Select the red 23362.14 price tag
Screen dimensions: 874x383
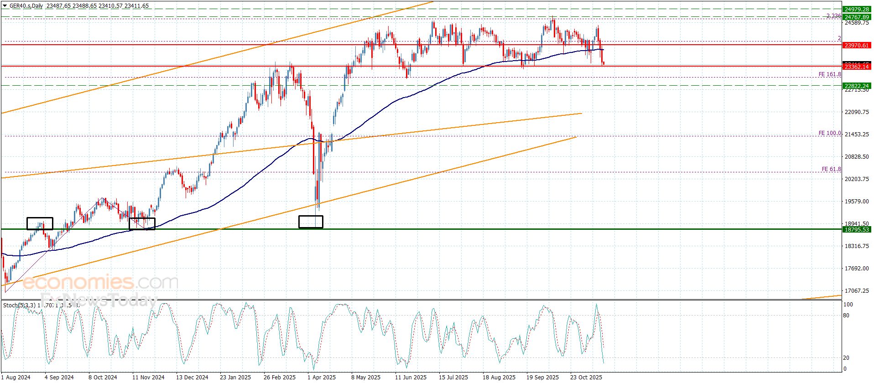857,67
